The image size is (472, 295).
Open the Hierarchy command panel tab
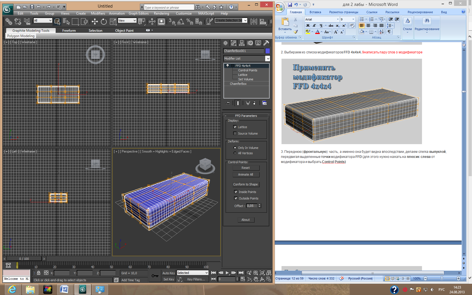coord(242,43)
